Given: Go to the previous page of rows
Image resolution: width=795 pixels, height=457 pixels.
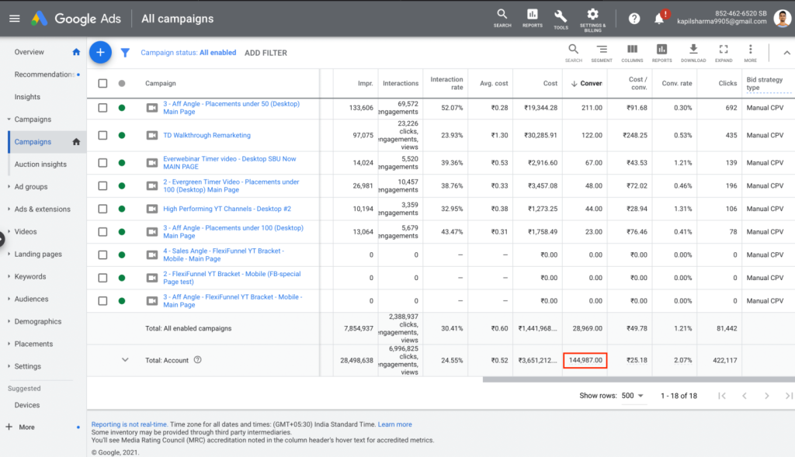Looking at the screenshot, I should [x=745, y=396].
